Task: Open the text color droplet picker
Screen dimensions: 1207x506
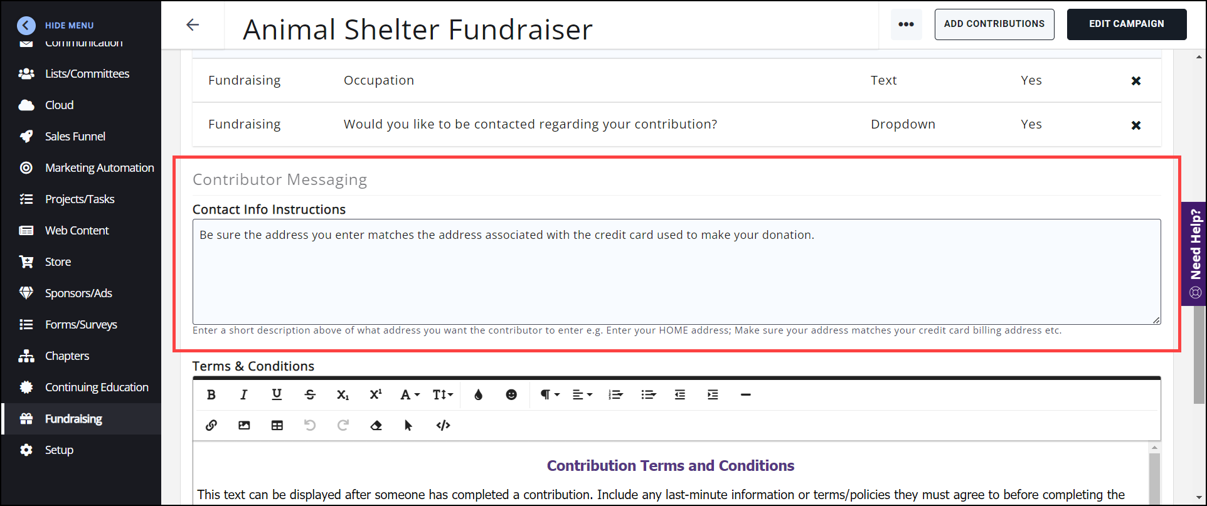Action: pyautogui.click(x=479, y=394)
